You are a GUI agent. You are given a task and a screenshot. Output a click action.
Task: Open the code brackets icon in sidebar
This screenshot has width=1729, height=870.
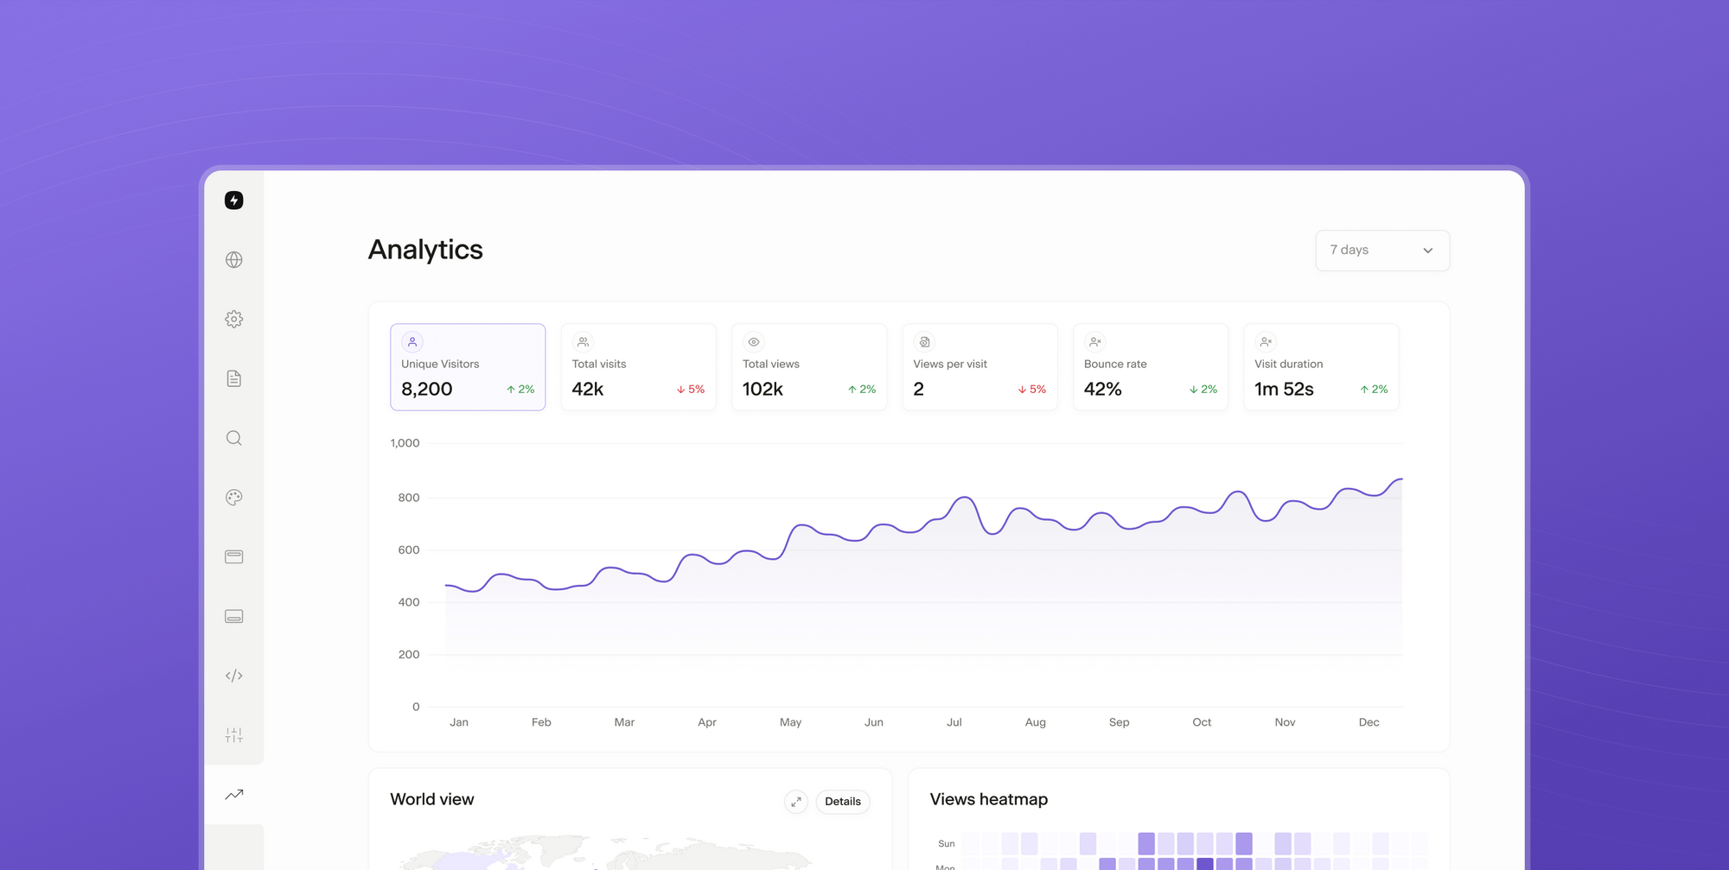[x=233, y=676]
